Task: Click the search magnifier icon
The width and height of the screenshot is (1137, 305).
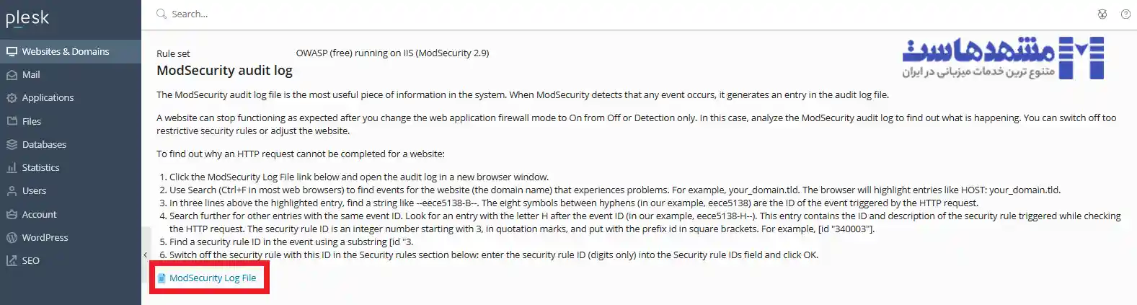Action: point(161,14)
